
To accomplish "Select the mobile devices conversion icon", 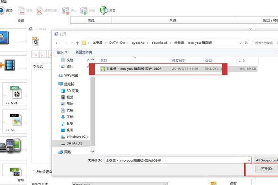I will click(x=10, y=146).
